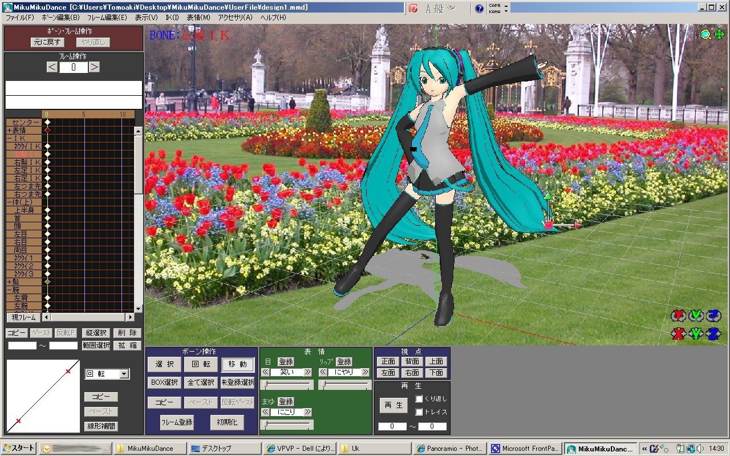Click the camera zoom magnifier icon
730x456 pixels.
pyautogui.click(x=705, y=34)
